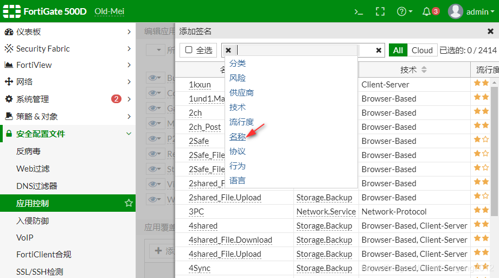Viewport: 499px width, 278px height.
Task: Click the FortiView chart icon
Action: point(9,65)
